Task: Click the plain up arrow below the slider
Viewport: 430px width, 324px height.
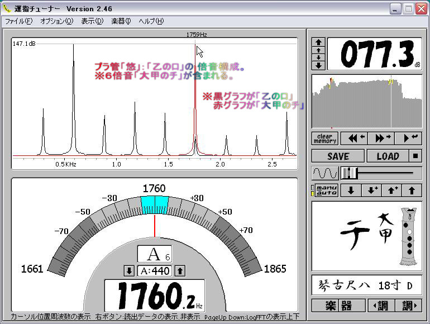Action: tap(412, 190)
